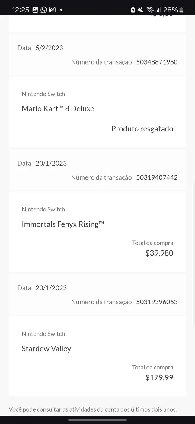Tap the Wi-Fi signal icon
This screenshot has width=195, height=424.
point(149,10)
